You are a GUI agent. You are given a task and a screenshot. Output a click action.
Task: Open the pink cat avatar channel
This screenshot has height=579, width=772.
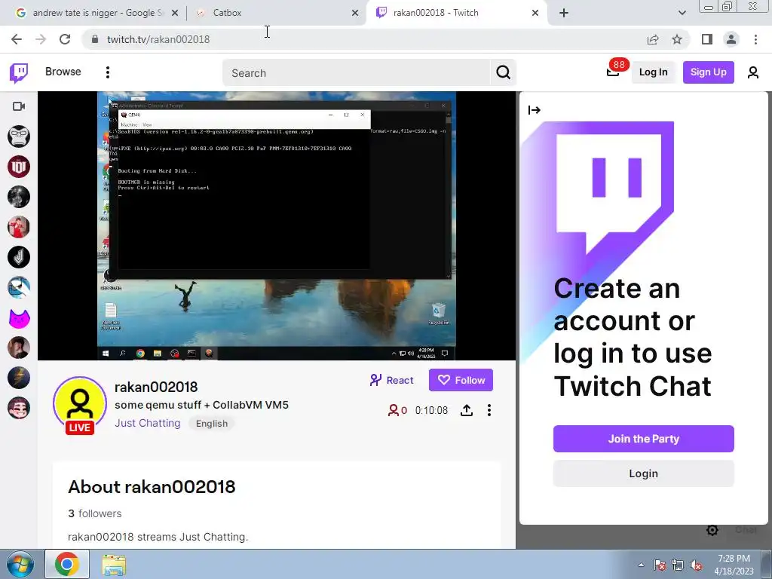click(x=19, y=317)
